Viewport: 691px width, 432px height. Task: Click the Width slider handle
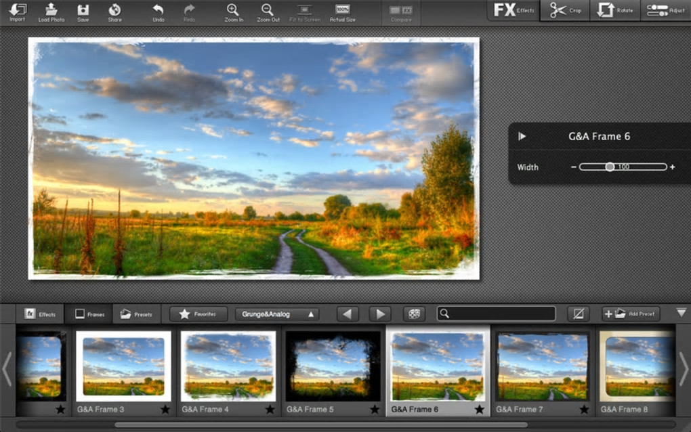(x=610, y=167)
